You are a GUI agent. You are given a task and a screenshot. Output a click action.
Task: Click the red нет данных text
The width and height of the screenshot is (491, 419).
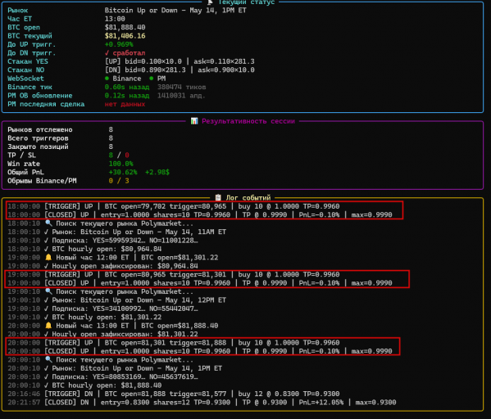(x=125, y=104)
